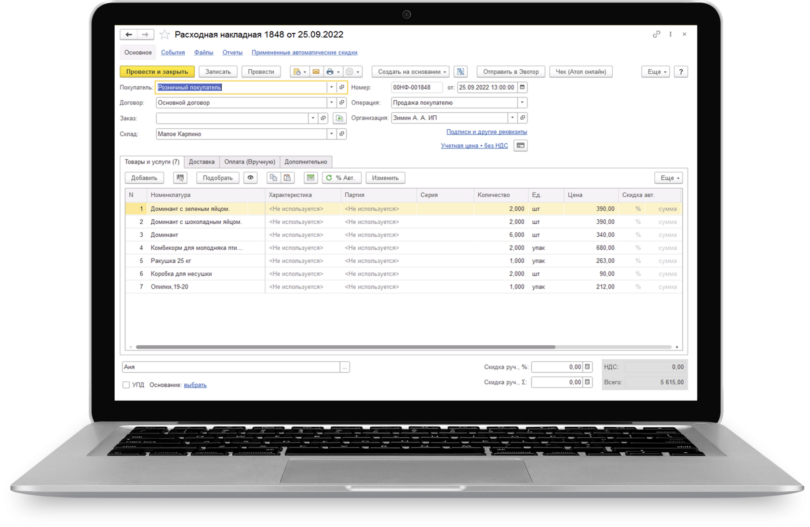Go forward with the right arrow button
The width and height of the screenshot is (810, 527).
pos(145,35)
